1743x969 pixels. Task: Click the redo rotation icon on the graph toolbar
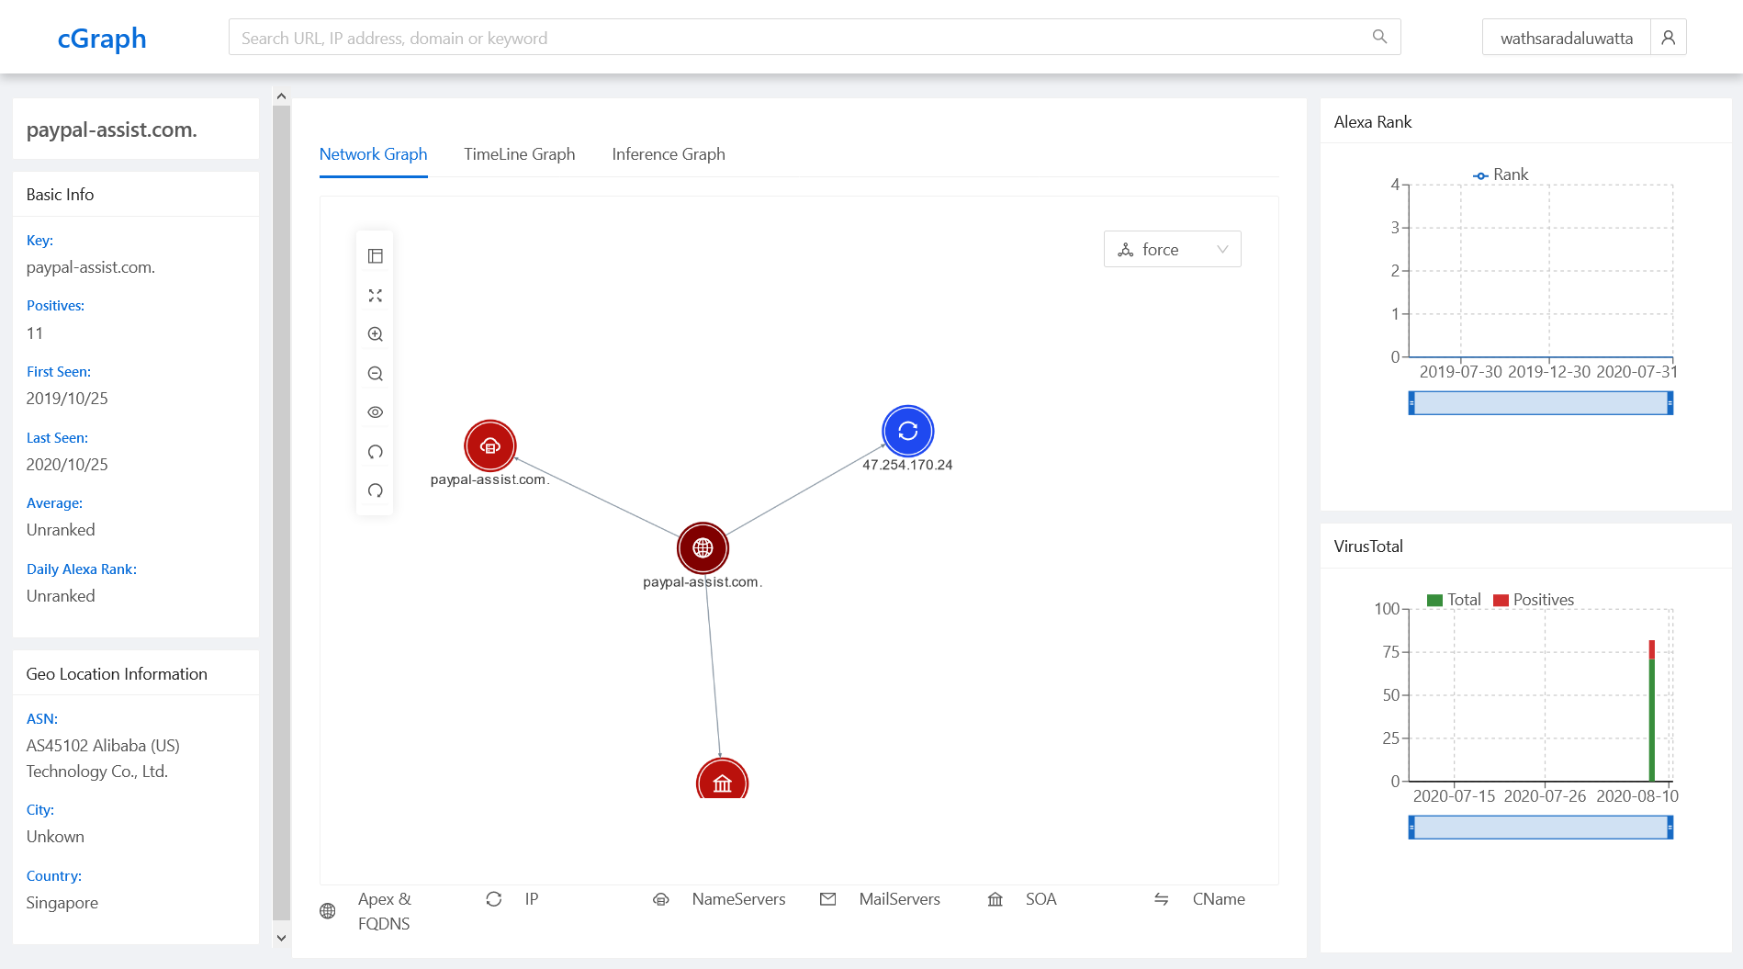click(x=375, y=490)
